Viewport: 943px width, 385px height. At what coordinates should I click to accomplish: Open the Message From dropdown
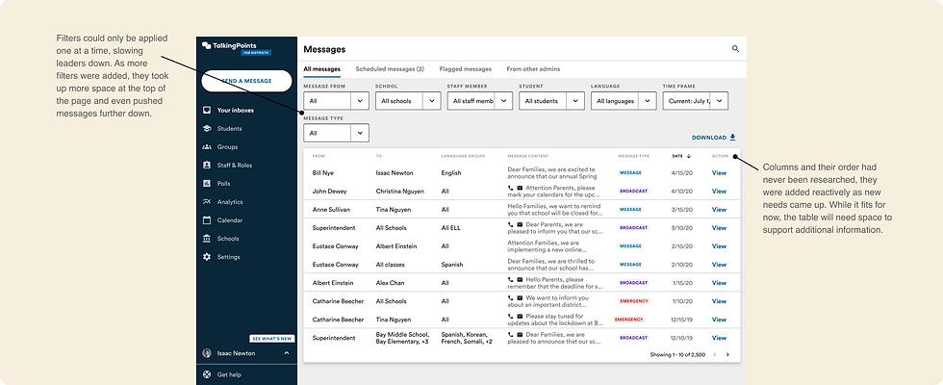(336, 101)
